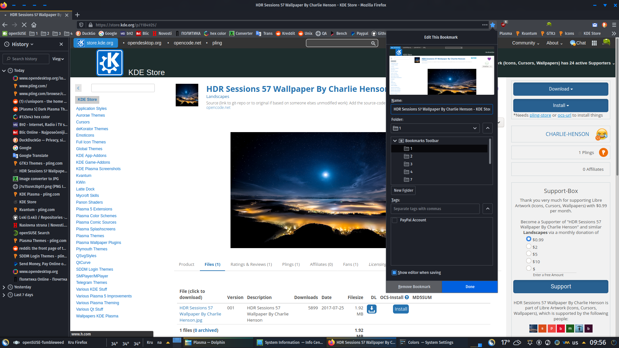Click the OCS-Install help question icon
Image resolution: width=619 pixels, height=348 pixels.
(x=407, y=297)
